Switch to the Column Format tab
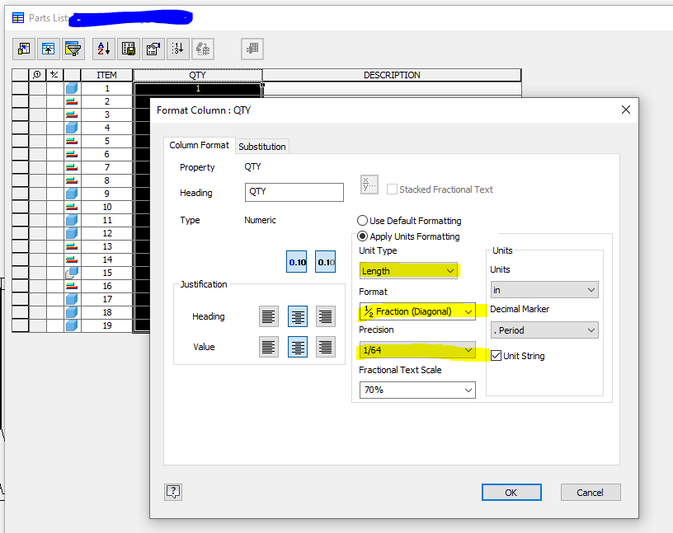673x533 pixels. point(199,145)
